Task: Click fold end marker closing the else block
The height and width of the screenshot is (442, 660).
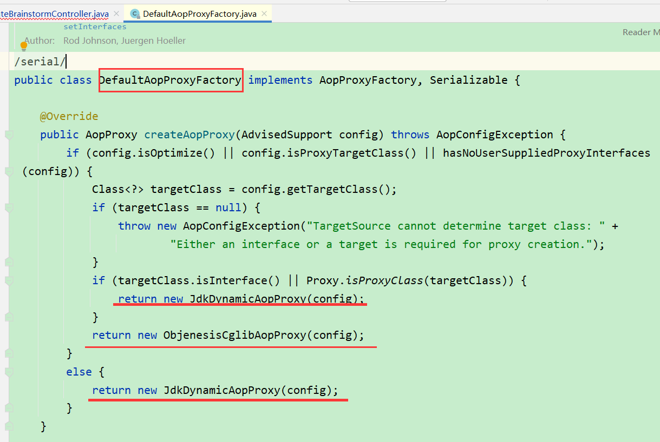Action: (x=9, y=408)
